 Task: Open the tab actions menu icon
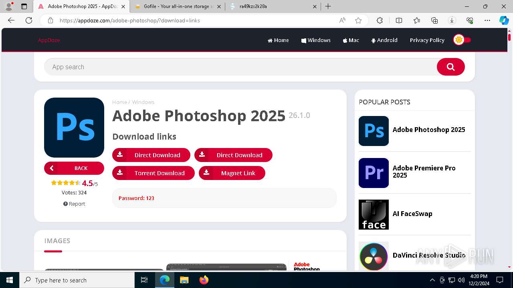click(24, 6)
